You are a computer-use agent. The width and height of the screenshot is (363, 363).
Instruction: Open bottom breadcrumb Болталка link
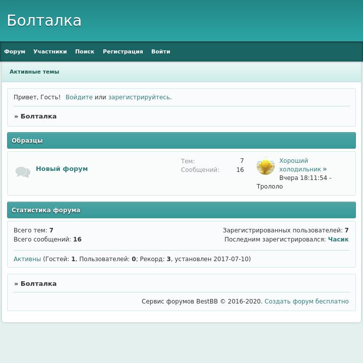pyautogui.click(x=38, y=283)
